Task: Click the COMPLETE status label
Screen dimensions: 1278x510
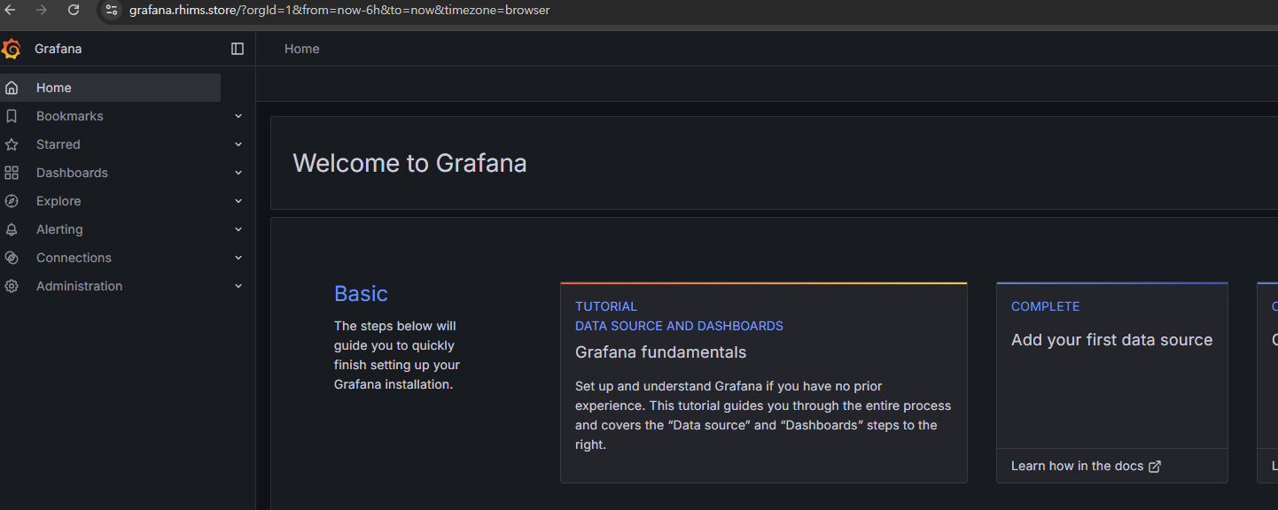Action: [x=1045, y=306]
